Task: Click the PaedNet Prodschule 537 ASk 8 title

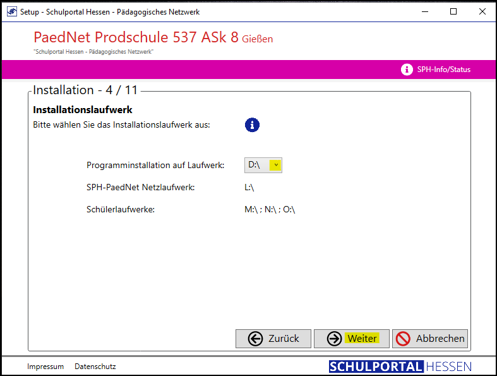Action: (x=136, y=37)
